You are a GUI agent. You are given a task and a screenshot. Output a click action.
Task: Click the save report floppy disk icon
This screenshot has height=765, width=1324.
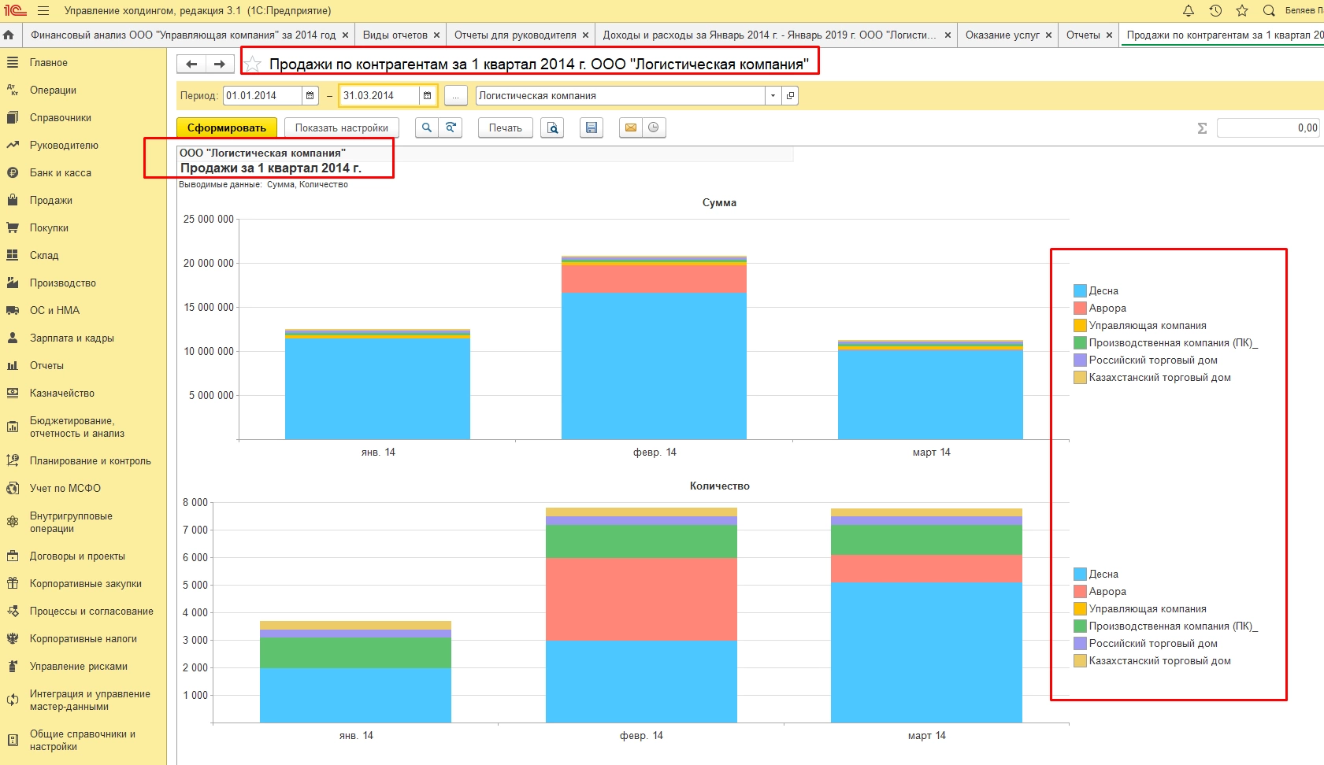tap(591, 128)
